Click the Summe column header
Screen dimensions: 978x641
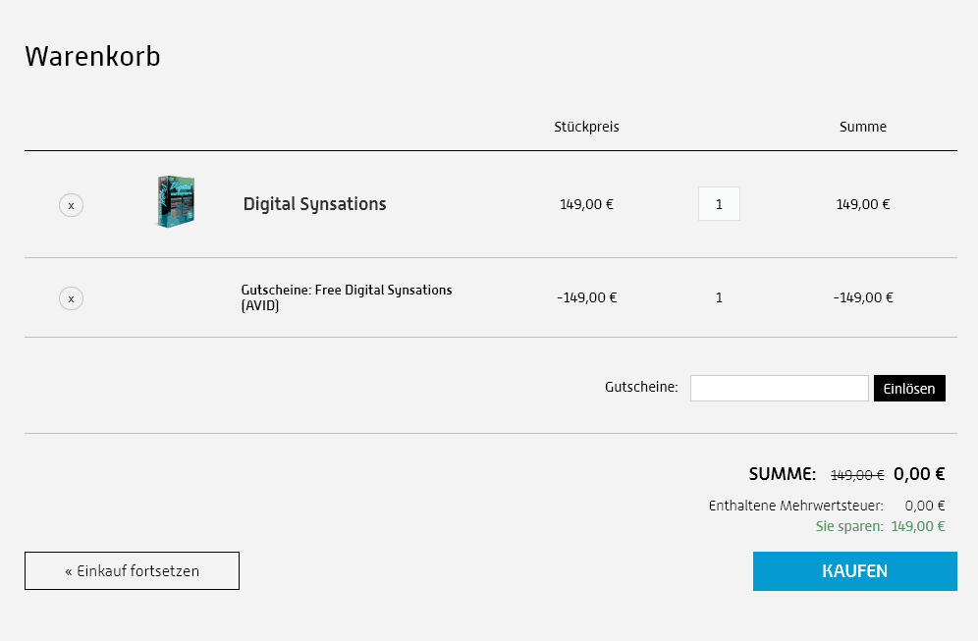point(862,127)
